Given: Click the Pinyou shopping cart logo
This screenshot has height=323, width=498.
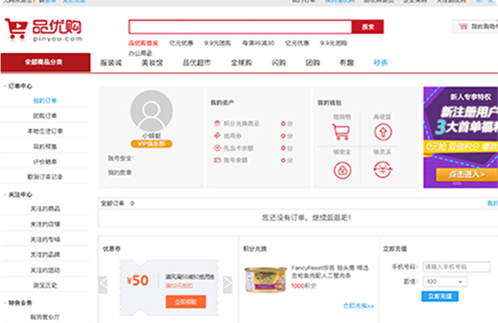Looking at the screenshot, I should 43,31.
